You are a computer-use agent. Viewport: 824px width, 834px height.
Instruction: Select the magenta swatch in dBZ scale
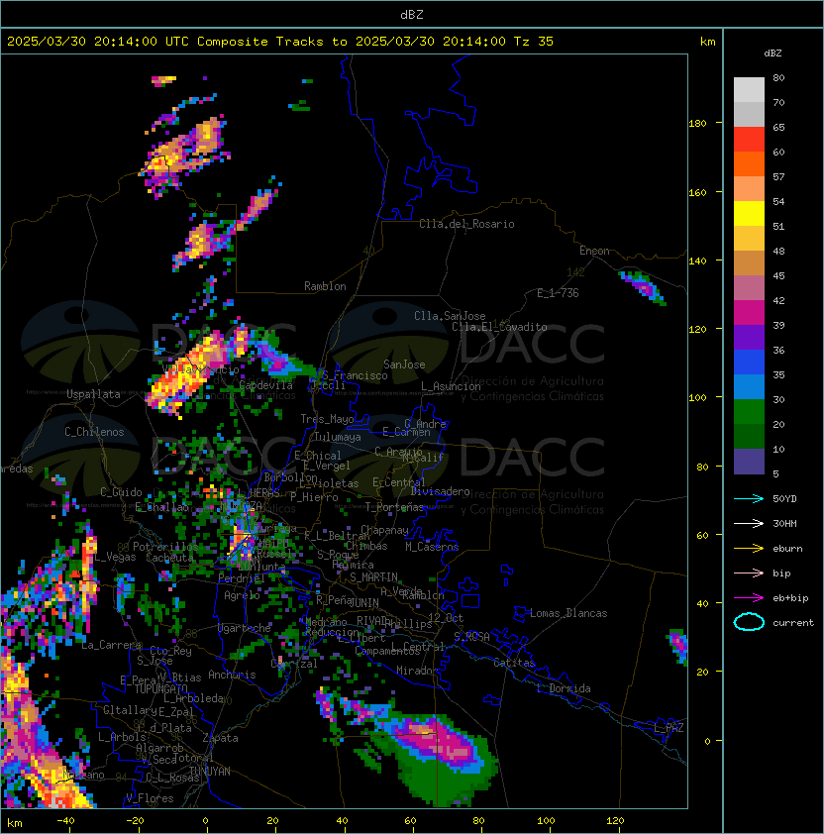click(x=749, y=313)
